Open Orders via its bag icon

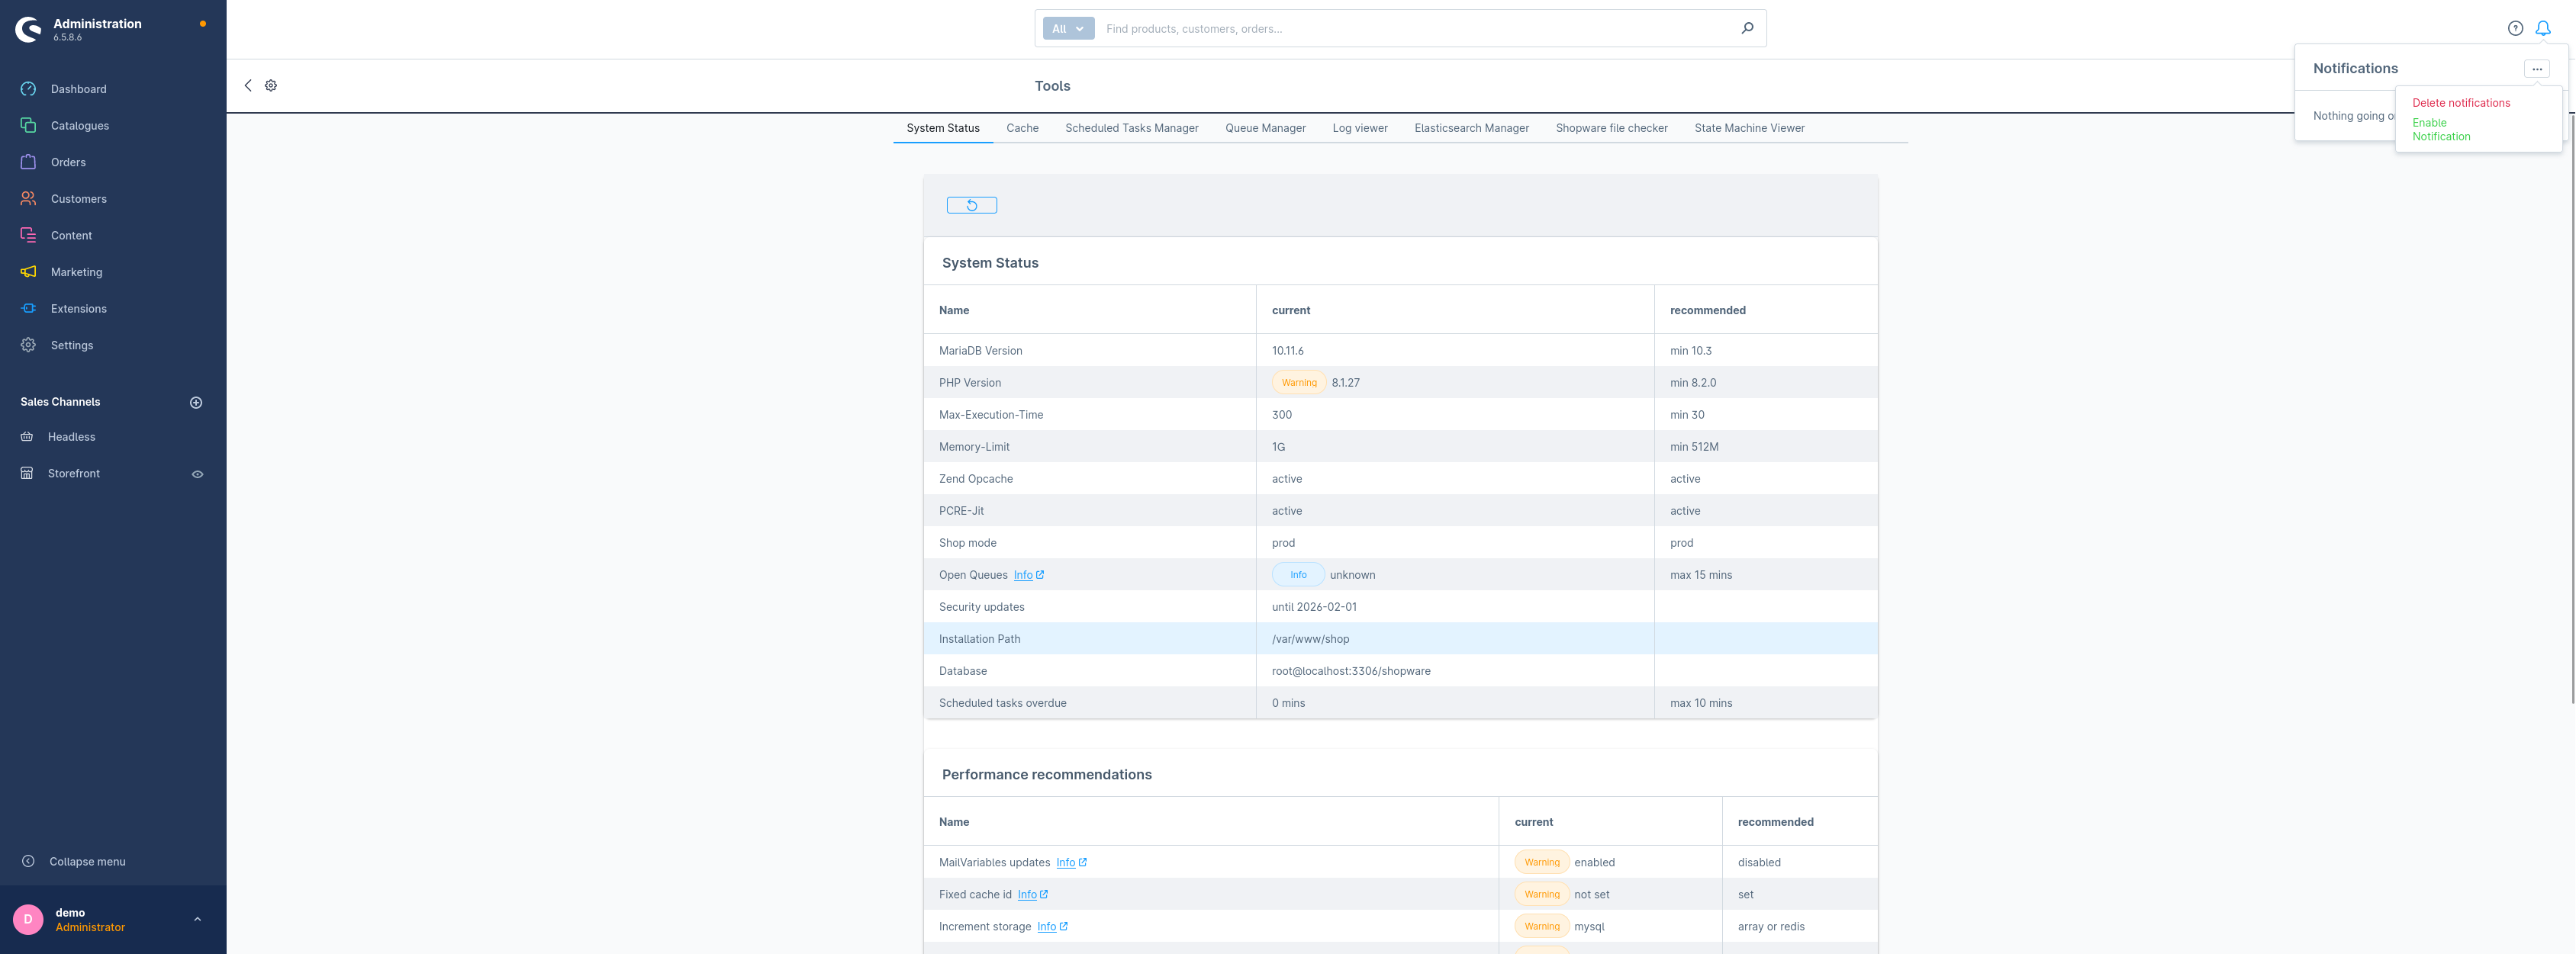[28, 162]
